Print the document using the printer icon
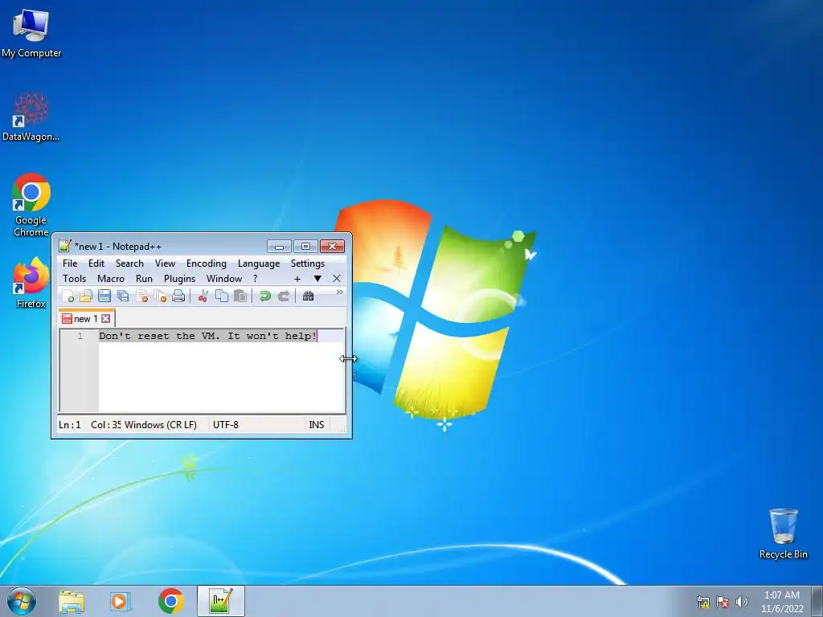 (x=178, y=296)
